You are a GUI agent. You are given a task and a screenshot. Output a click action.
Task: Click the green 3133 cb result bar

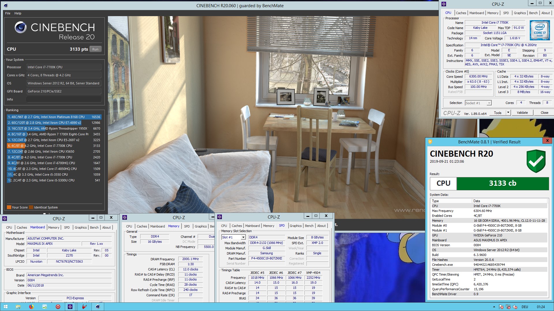pos(503,183)
